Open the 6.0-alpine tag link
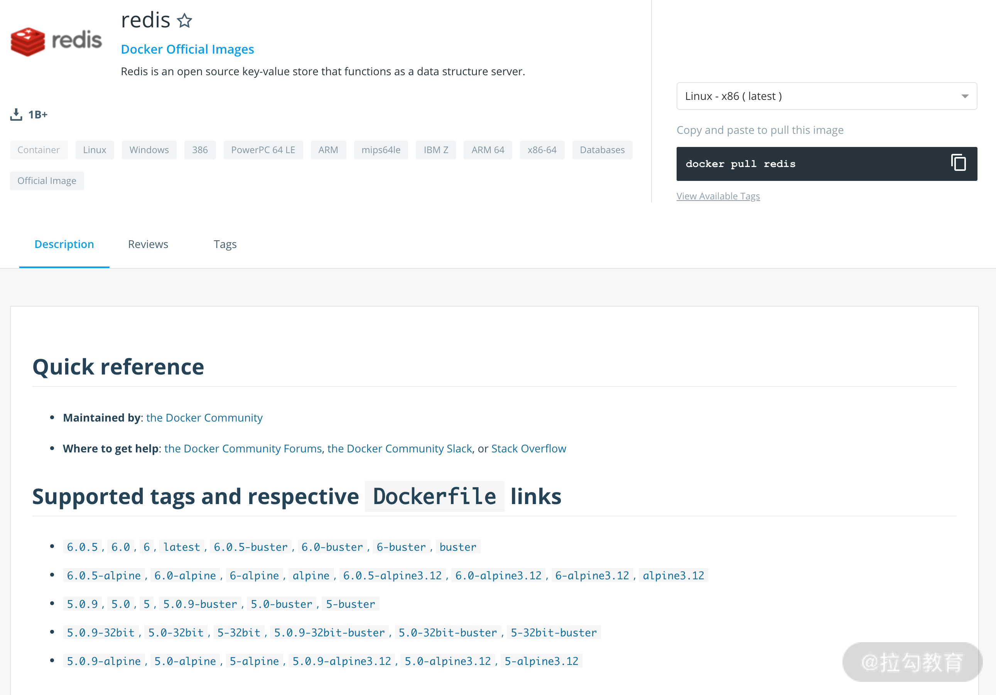Viewport: 996px width, 695px height. pos(185,575)
